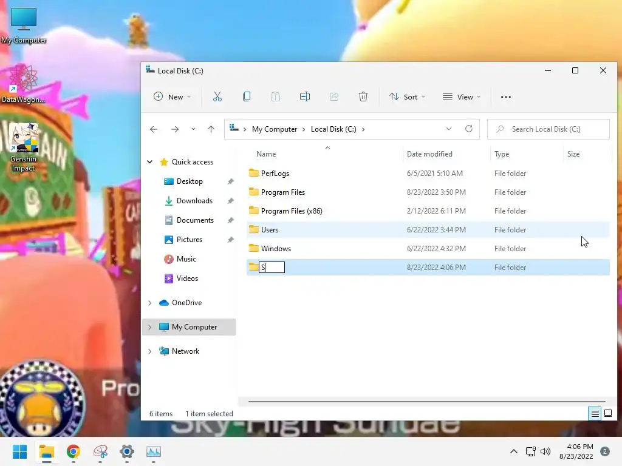This screenshot has height=466, width=622.
Task: Expand chevron after Local Disk (C:) breadcrumb
Action: tap(363, 129)
